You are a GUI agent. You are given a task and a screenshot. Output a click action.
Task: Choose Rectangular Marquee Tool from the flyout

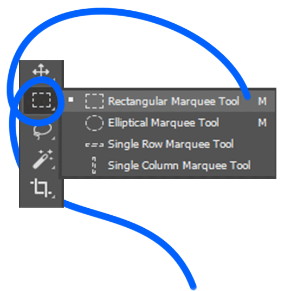click(x=169, y=101)
